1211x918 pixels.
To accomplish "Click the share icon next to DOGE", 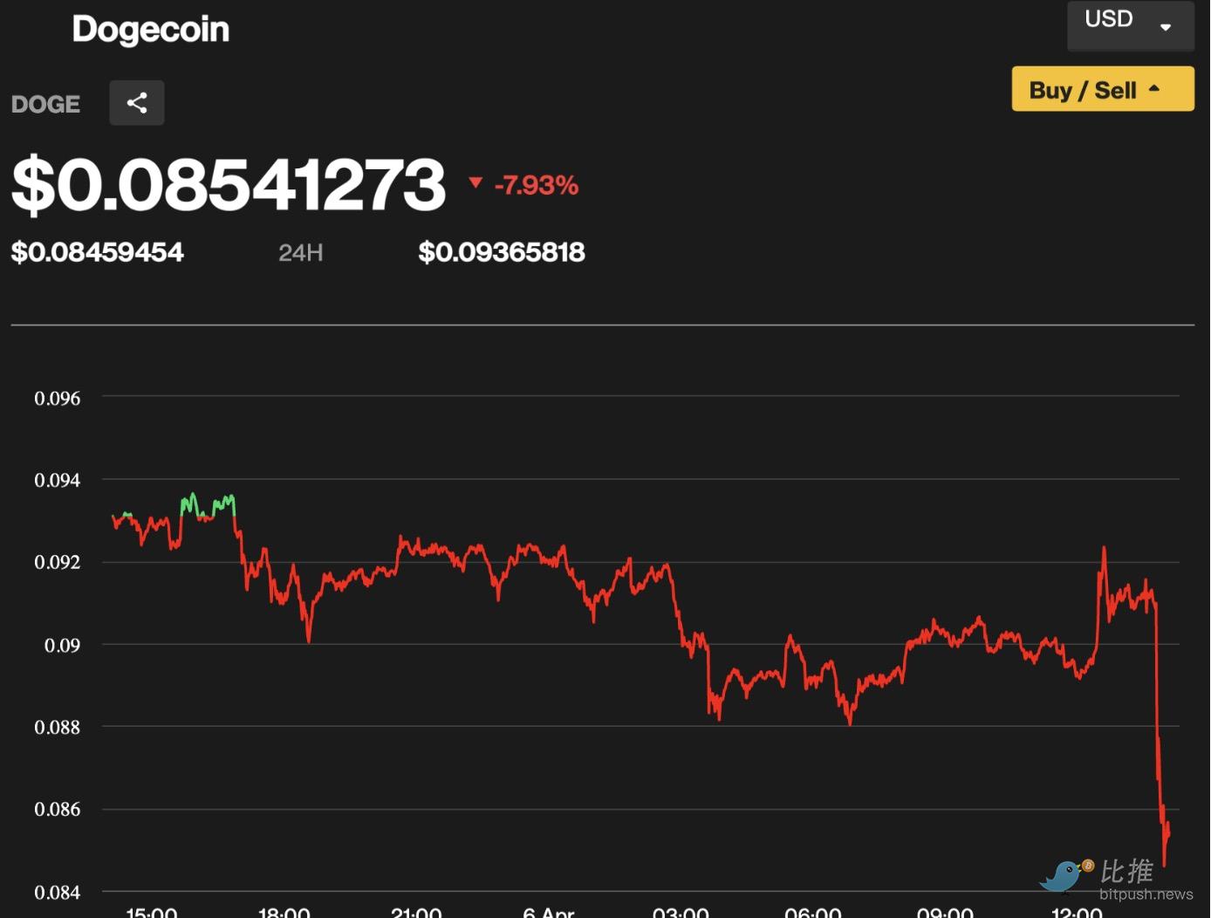I will click(137, 103).
